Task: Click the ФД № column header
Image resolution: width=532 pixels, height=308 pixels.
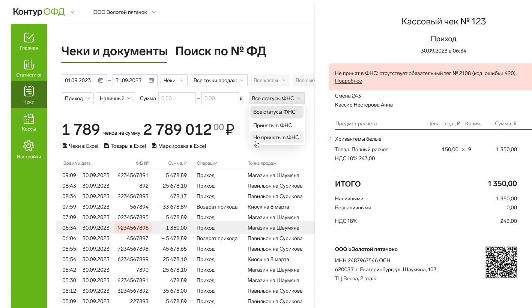Action: click(x=142, y=163)
